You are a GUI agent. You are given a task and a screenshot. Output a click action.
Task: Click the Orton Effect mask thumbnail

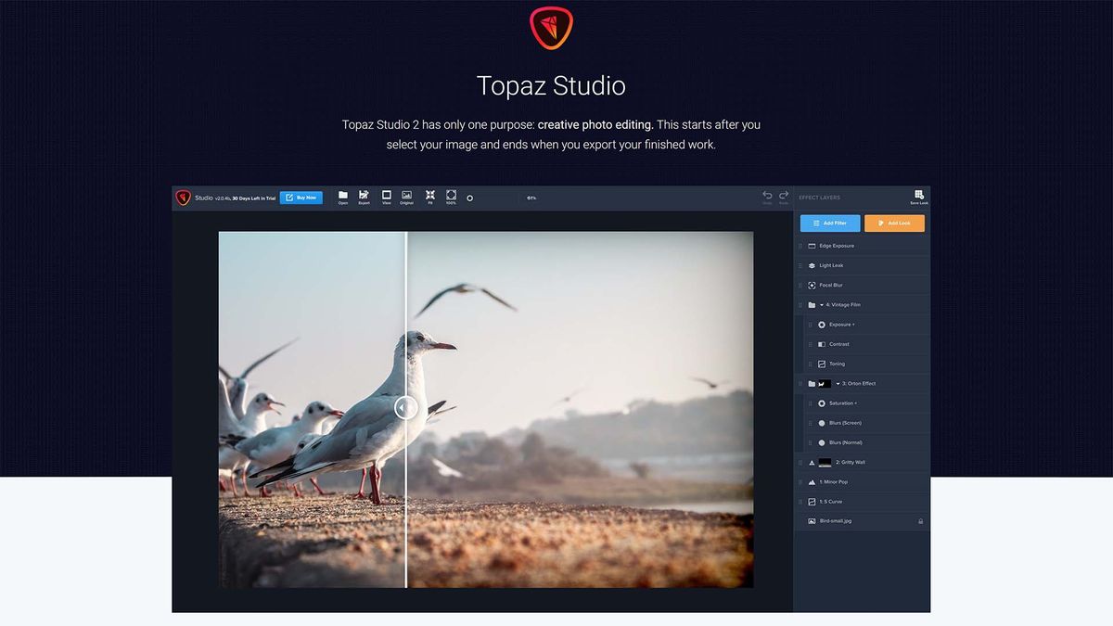825,383
